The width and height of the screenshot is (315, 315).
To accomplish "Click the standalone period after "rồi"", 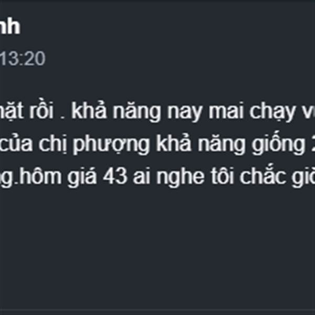I will click(62, 118).
